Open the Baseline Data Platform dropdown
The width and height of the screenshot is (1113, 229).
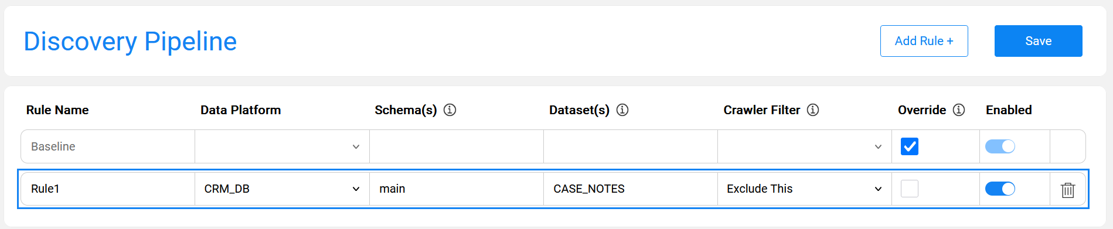pyautogui.click(x=282, y=146)
